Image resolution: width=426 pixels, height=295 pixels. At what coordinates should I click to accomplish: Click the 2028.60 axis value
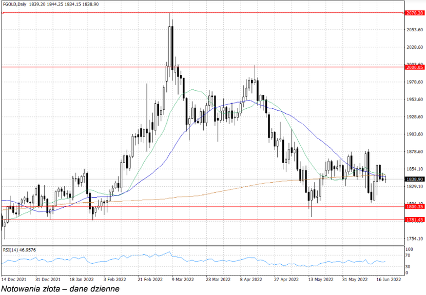(x=415, y=47)
